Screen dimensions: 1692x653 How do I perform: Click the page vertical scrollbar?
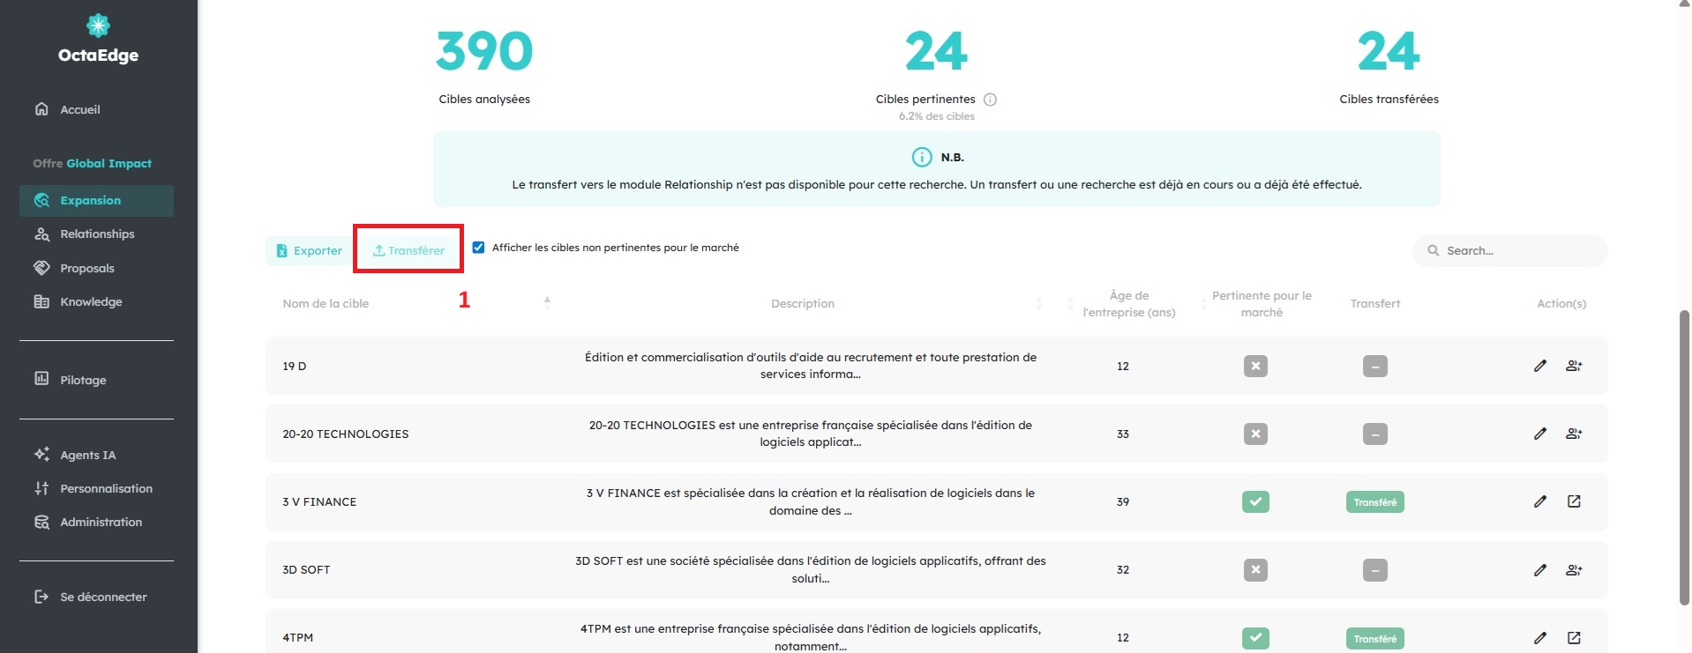click(x=1684, y=457)
